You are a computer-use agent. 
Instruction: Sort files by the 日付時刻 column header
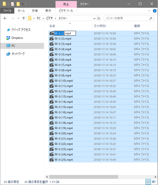100,26
